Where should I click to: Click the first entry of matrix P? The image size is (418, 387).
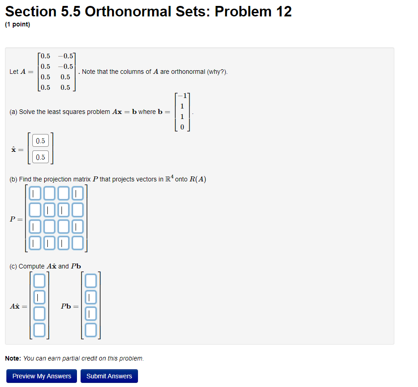(x=35, y=193)
